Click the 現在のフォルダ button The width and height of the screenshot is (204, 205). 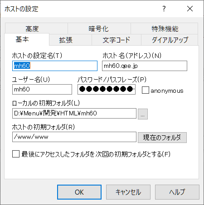[x=162, y=138]
